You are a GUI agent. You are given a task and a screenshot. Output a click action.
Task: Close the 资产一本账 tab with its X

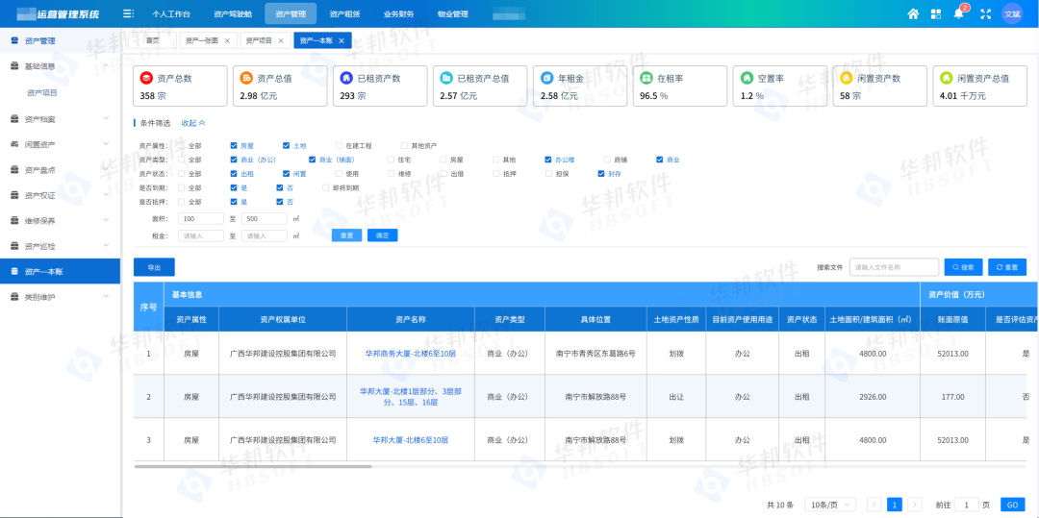click(342, 40)
